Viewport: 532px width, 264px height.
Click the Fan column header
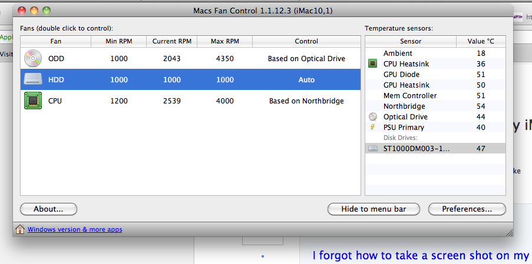click(x=56, y=41)
